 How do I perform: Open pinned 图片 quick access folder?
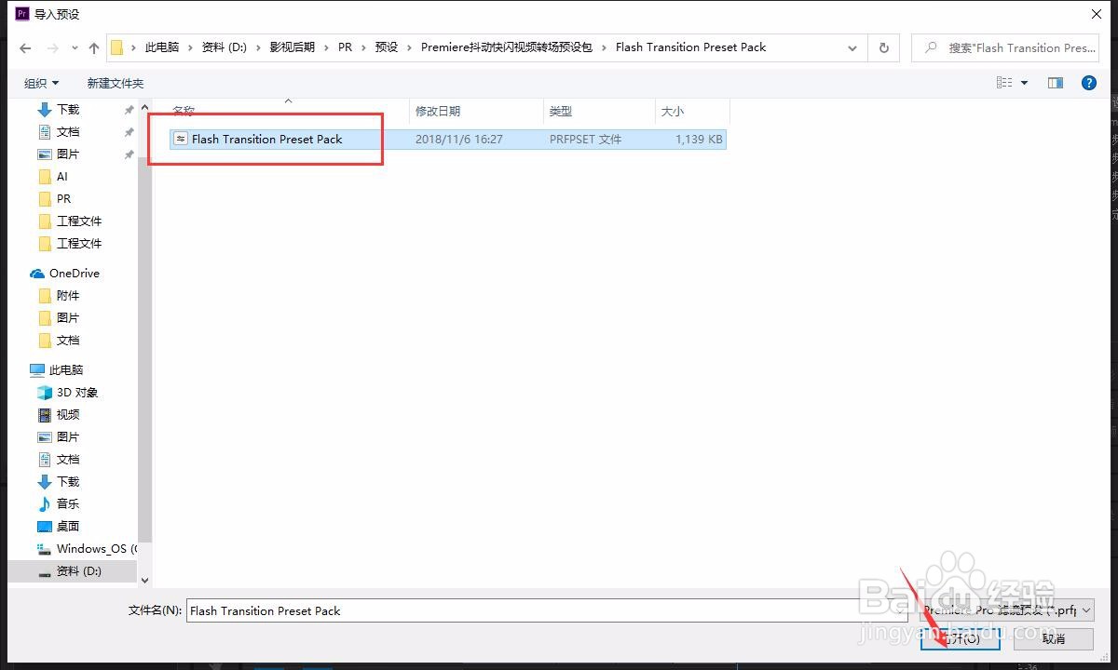pos(68,154)
